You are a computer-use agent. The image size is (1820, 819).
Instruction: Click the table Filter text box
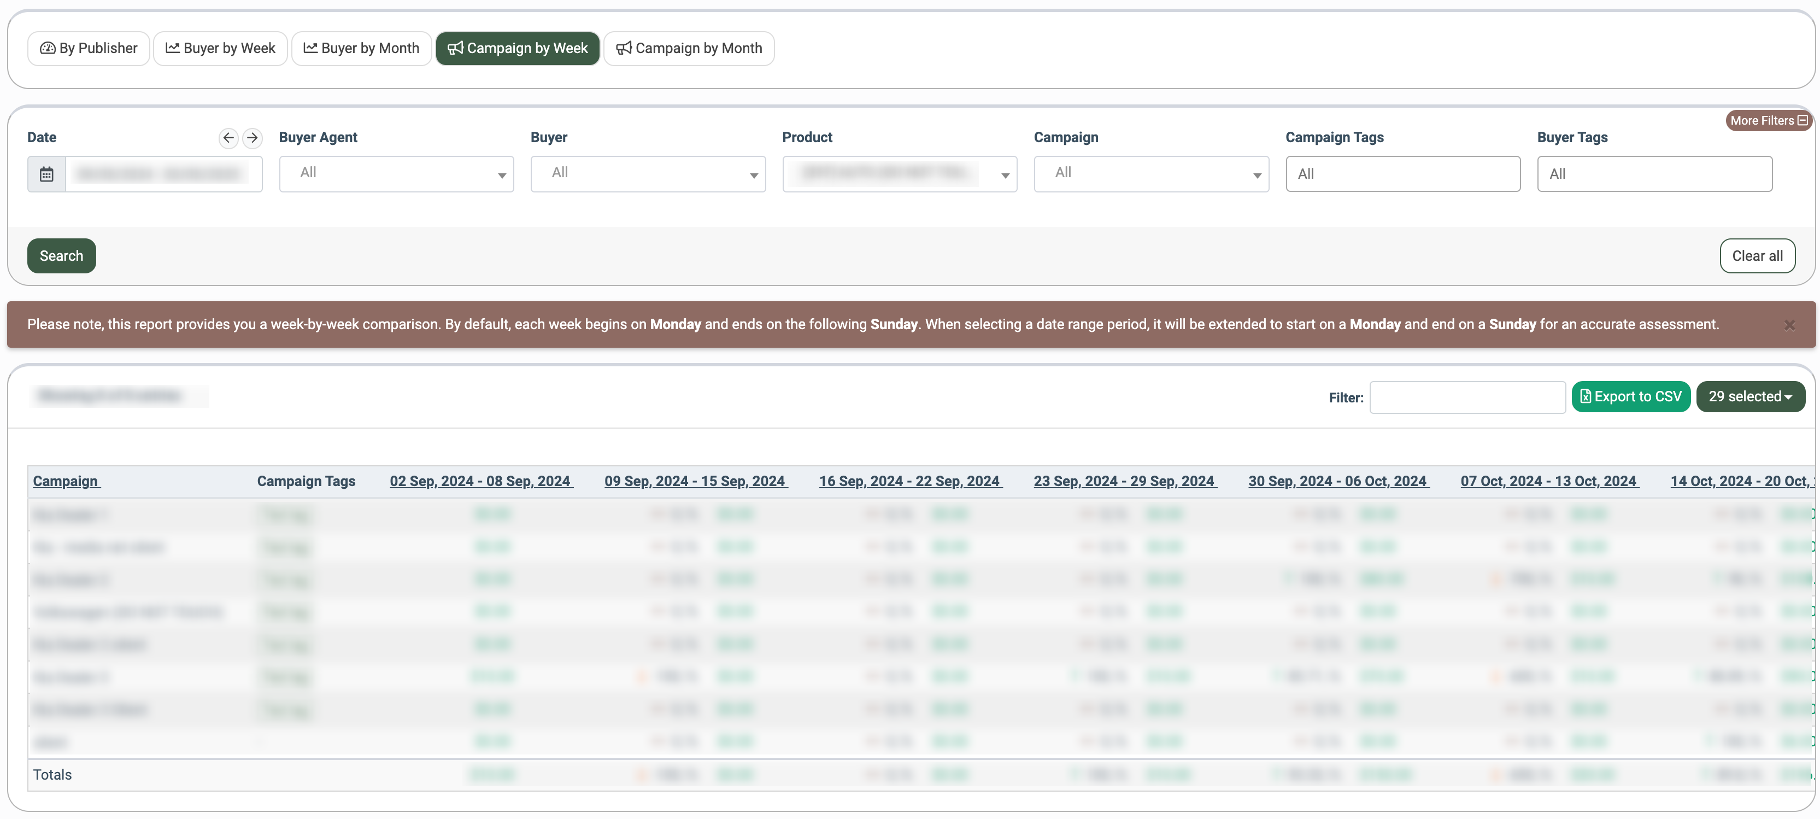point(1467,397)
